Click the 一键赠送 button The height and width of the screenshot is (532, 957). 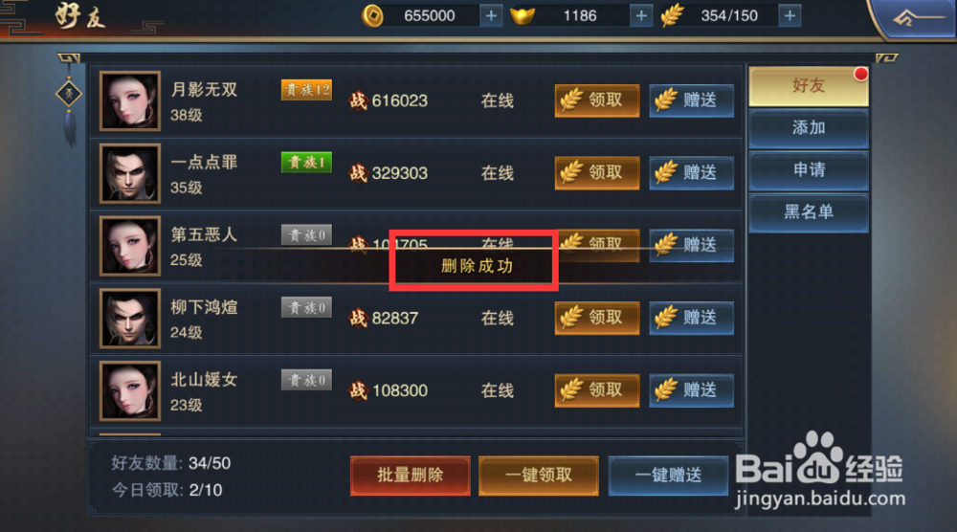[x=668, y=476]
